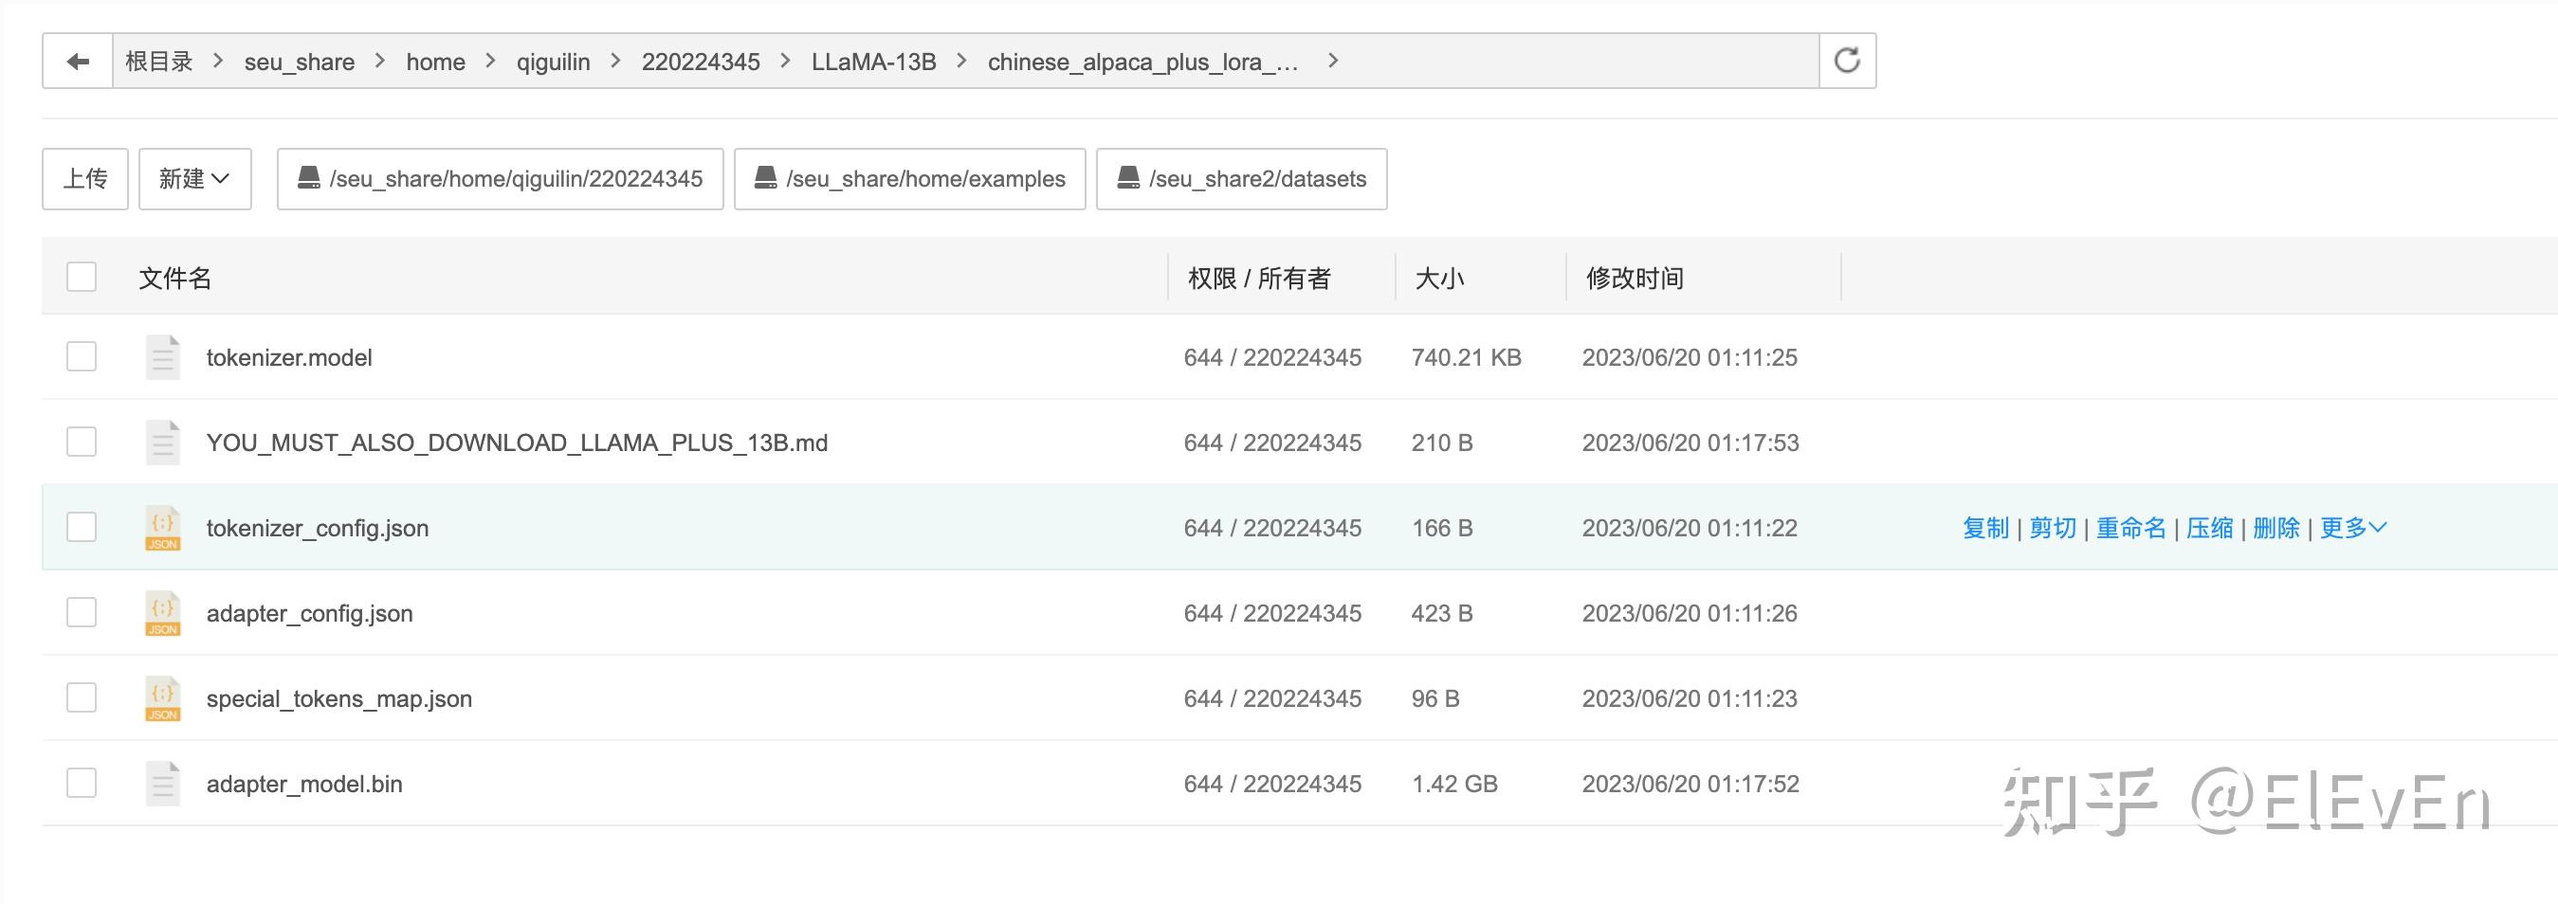Click the file icon of adapter_model.bin
Viewport: 2558px width, 904px height.
162,783
